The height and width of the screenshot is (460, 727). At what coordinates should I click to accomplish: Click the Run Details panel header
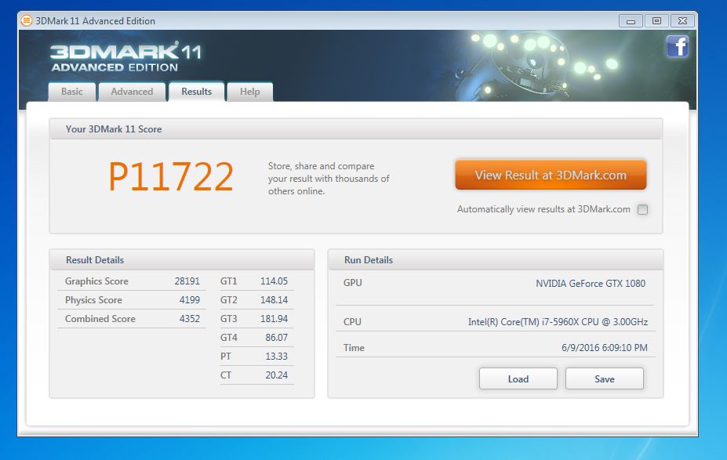[x=495, y=260]
